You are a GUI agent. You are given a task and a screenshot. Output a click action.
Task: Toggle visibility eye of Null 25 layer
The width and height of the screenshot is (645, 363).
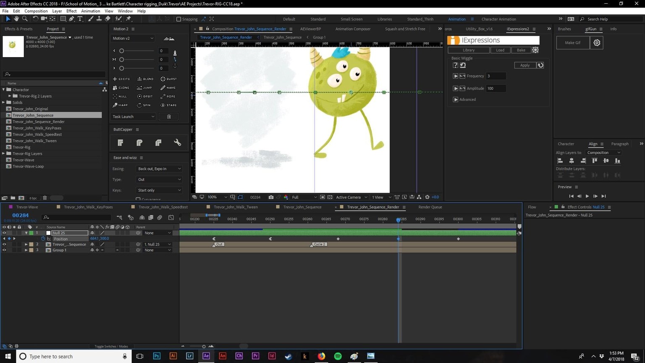(x=4, y=233)
